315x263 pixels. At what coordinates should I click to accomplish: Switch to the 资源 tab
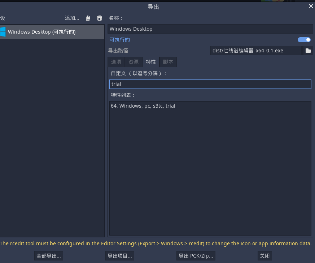(134, 62)
